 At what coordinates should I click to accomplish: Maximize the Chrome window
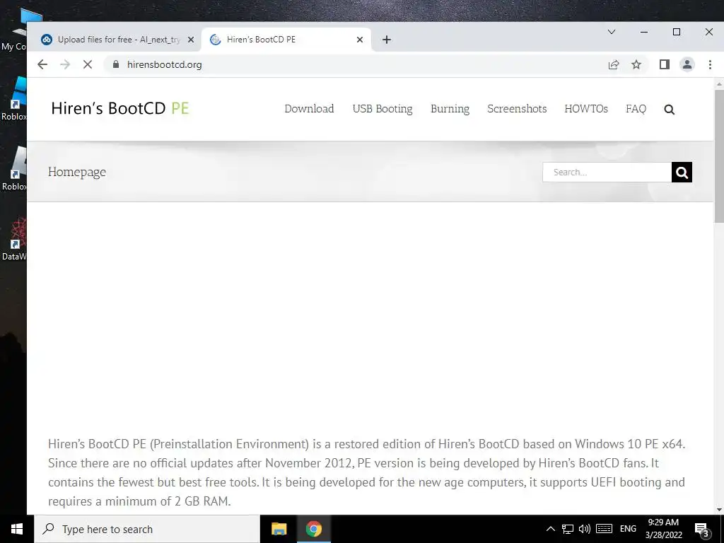(677, 32)
